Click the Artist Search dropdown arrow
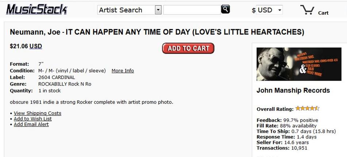This screenshot has width=347, height=157. pos(158,10)
